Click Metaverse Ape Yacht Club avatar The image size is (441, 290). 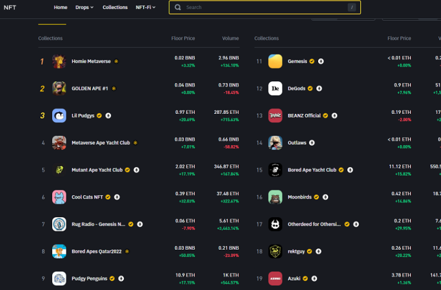coord(59,143)
